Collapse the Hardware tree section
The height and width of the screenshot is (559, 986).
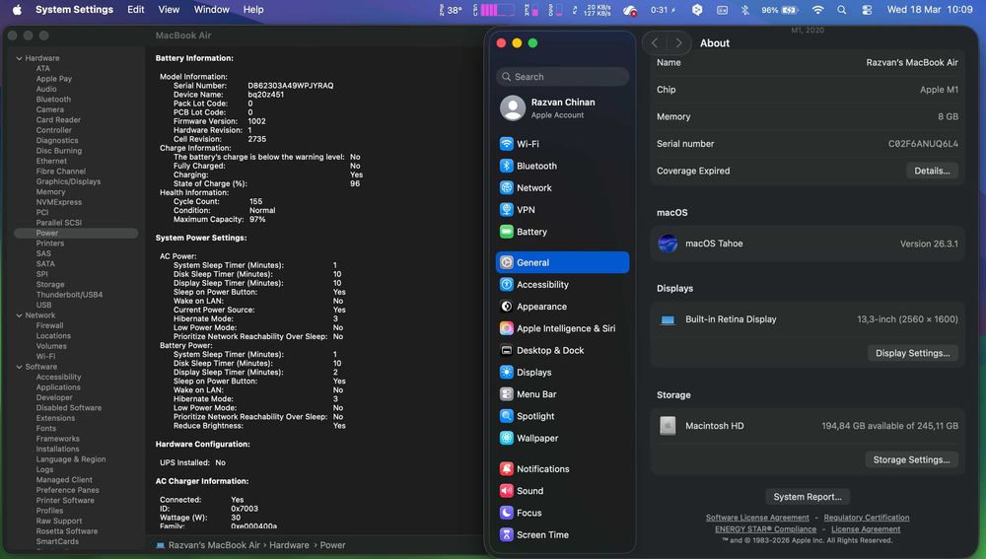click(19, 58)
